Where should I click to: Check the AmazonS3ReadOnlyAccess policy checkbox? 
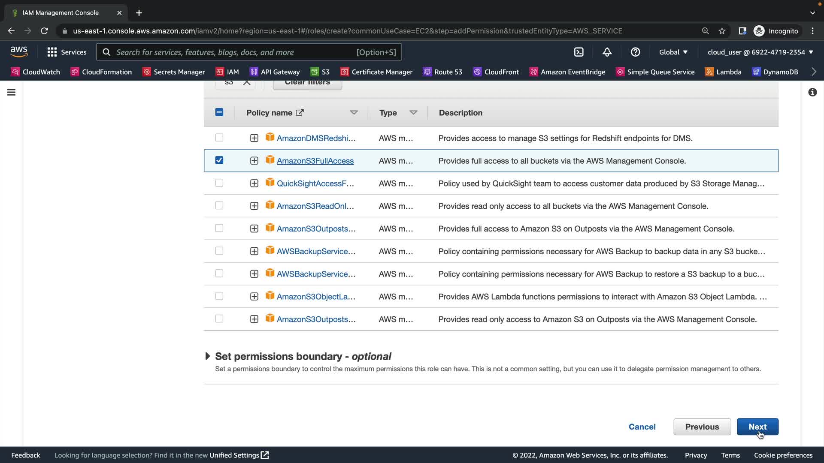pos(219,206)
